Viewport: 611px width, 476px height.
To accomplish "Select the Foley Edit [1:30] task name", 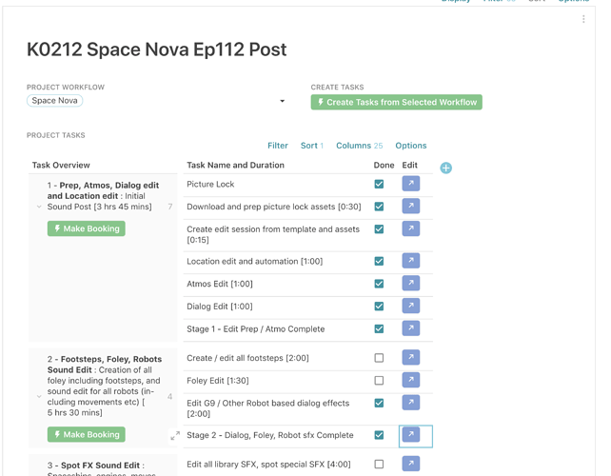I will (217, 381).
